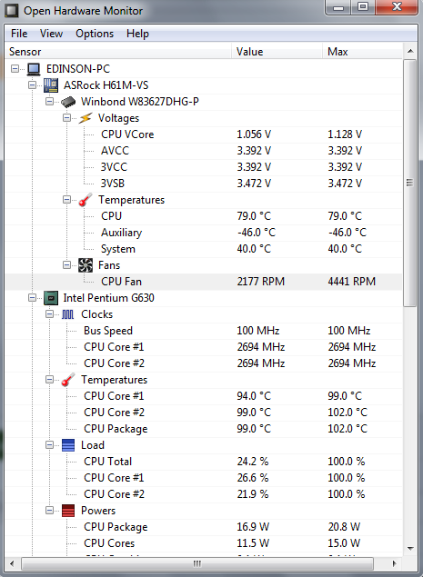This screenshot has width=423, height=577.
Task: Maximize the Open Hardware Monitor window
Action: [363, 7]
